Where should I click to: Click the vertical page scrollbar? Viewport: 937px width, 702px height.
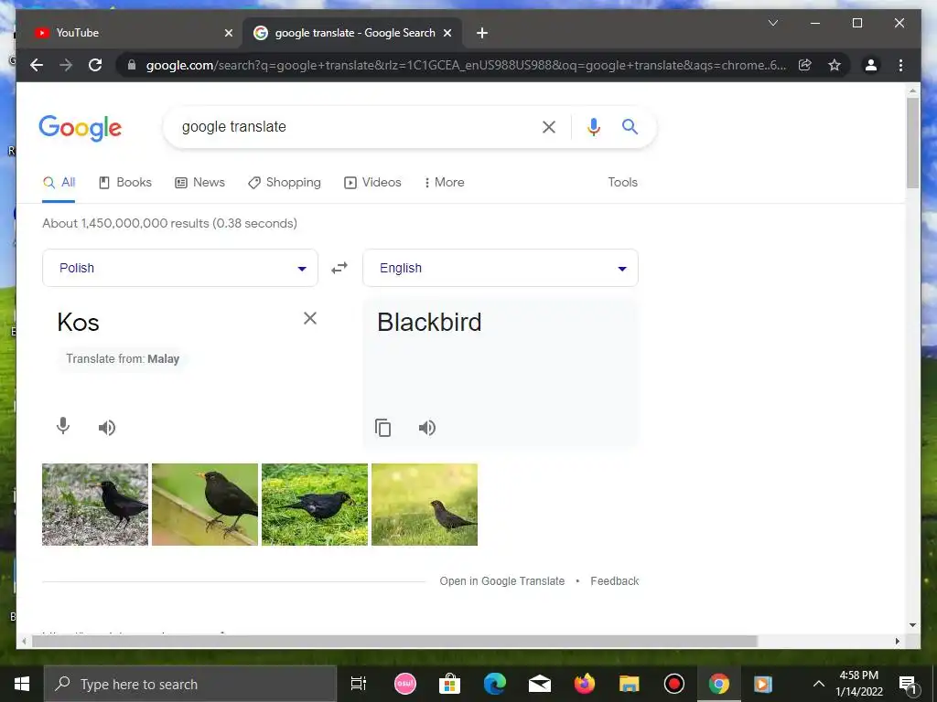[912, 144]
